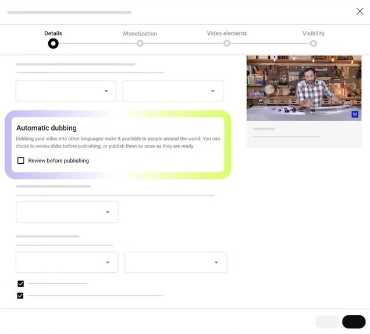Open the Monetization step

140,34
